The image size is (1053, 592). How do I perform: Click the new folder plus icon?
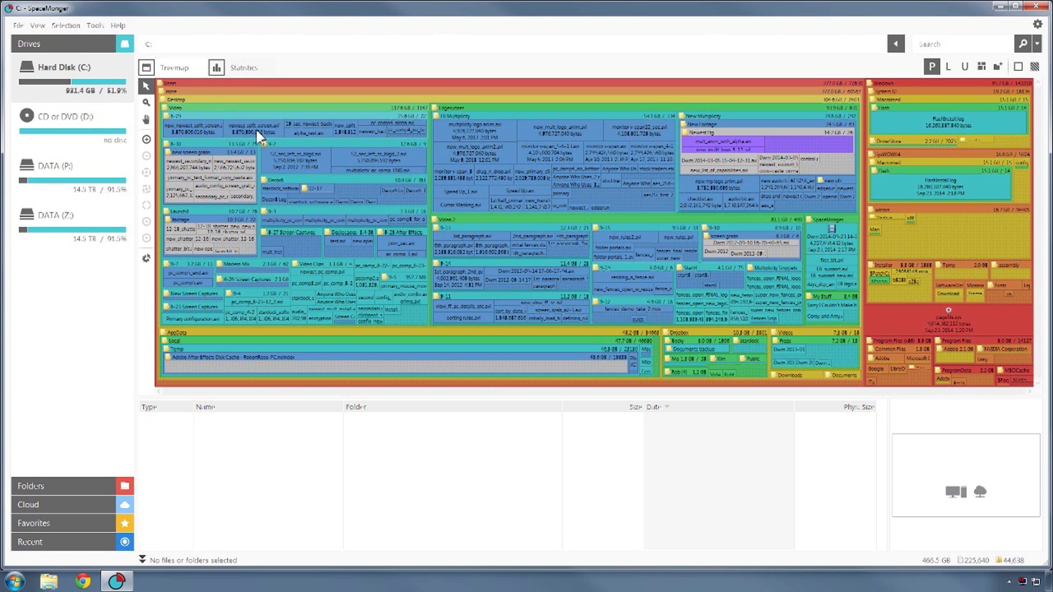(998, 67)
